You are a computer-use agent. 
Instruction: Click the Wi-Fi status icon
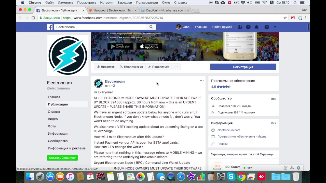[265, 3]
